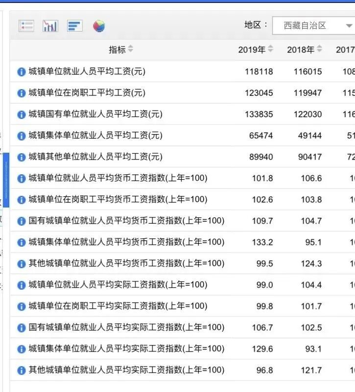The width and height of the screenshot is (355, 392).
Task: Show the horizontal bar chart view
Action: pos(75,26)
